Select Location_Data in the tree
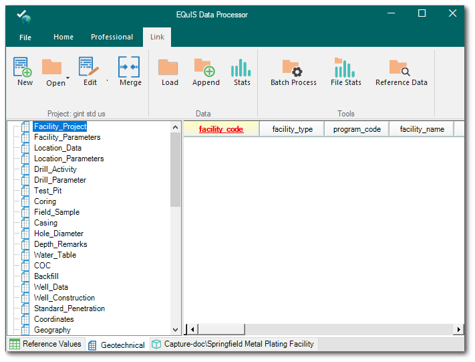Viewport: 475px width, 362px height. point(57,148)
